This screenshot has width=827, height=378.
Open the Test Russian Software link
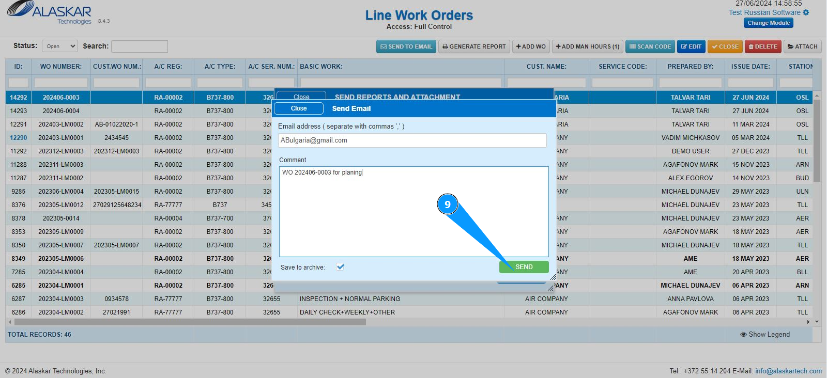(x=764, y=12)
